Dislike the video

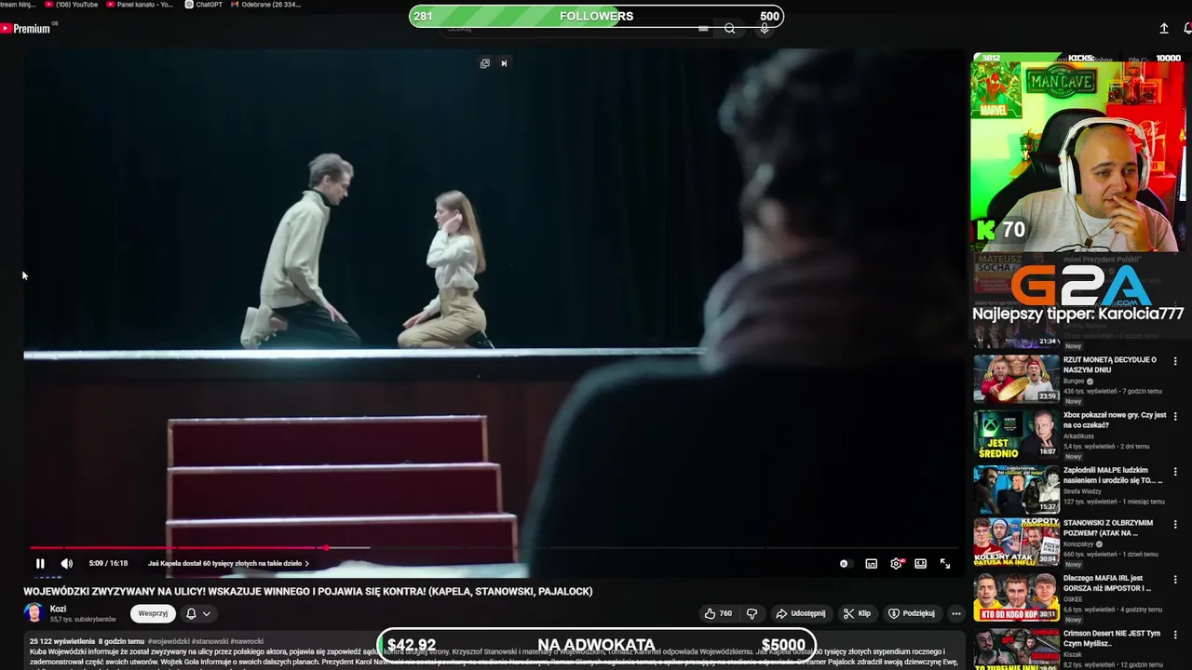coord(752,613)
